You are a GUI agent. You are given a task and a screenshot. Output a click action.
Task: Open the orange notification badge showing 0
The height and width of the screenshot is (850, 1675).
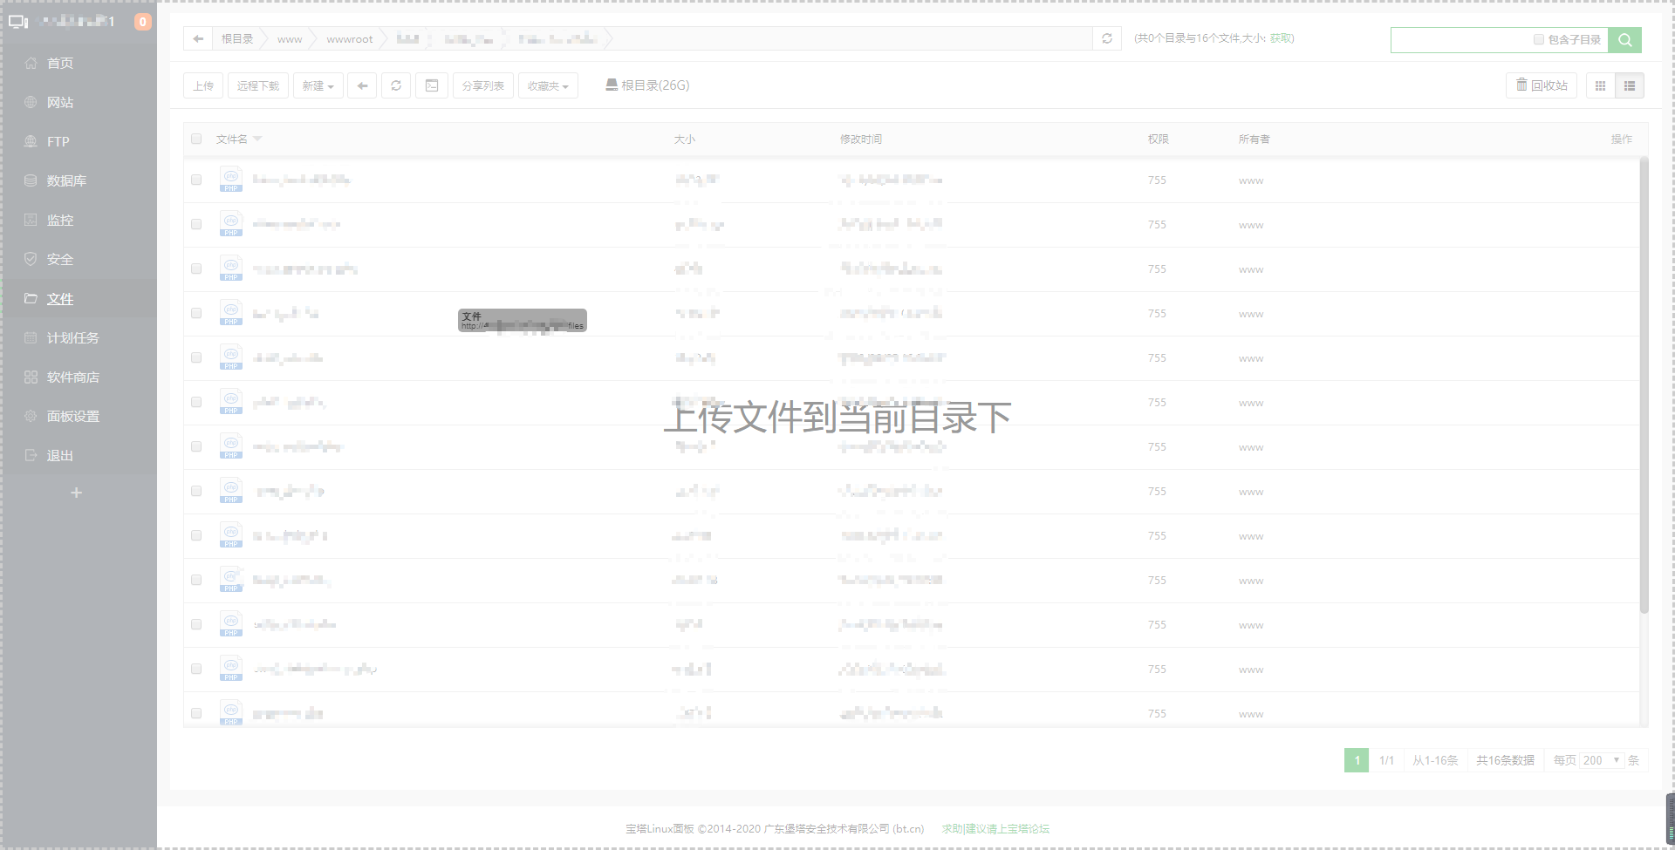click(x=143, y=22)
